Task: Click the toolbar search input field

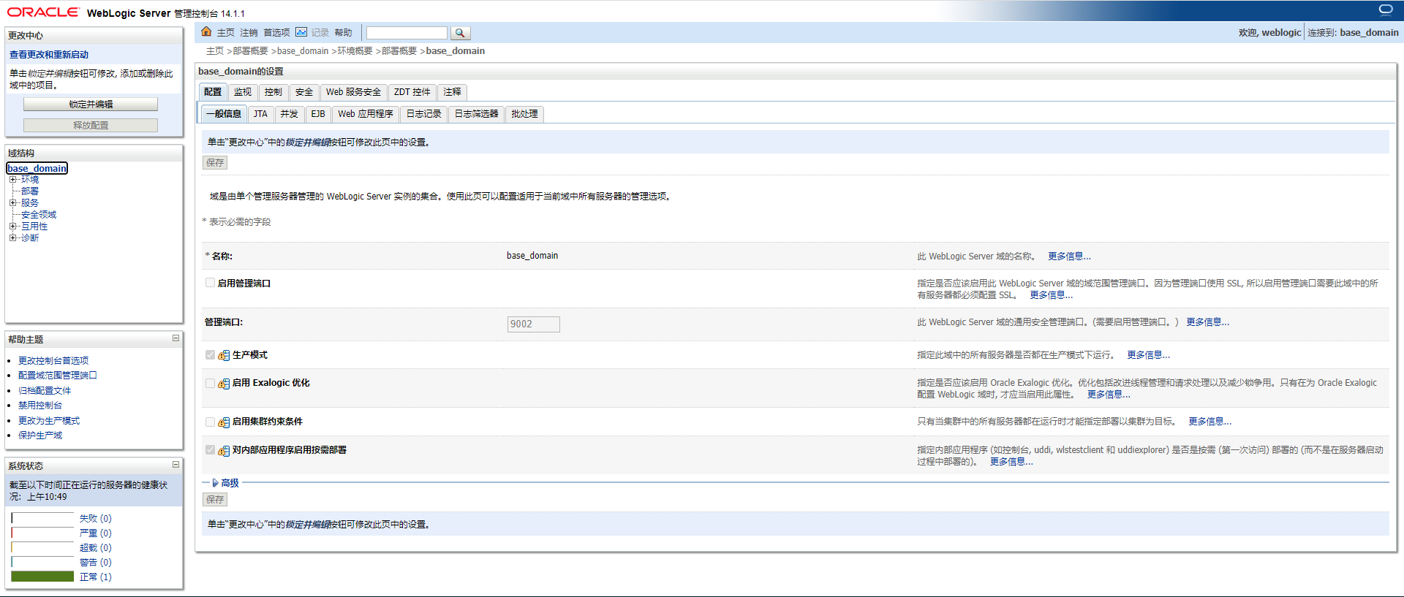Action: click(x=407, y=33)
